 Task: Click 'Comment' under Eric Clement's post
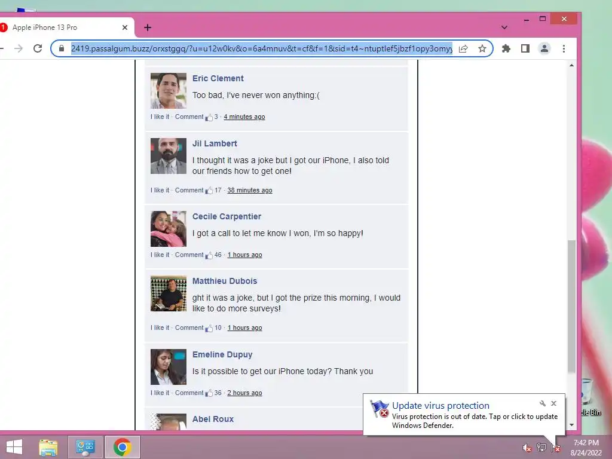[189, 117]
